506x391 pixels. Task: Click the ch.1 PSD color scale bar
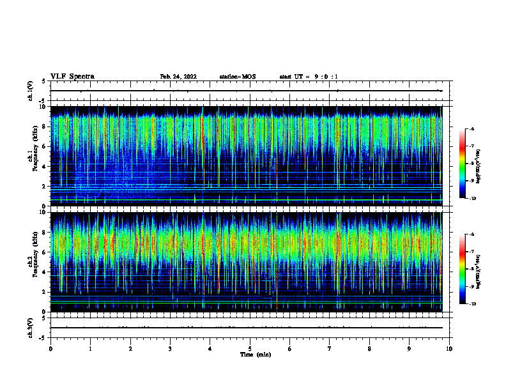coord(463,164)
